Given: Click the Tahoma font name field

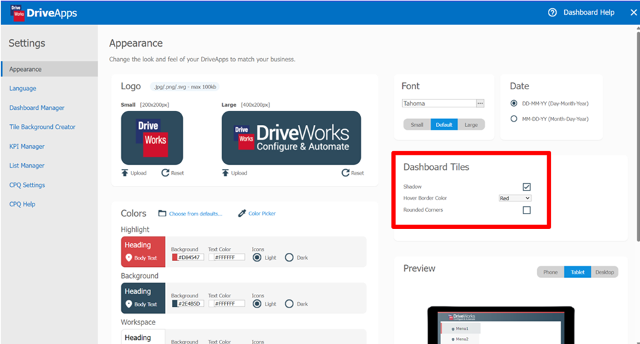Looking at the screenshot, I should [439, 103].
